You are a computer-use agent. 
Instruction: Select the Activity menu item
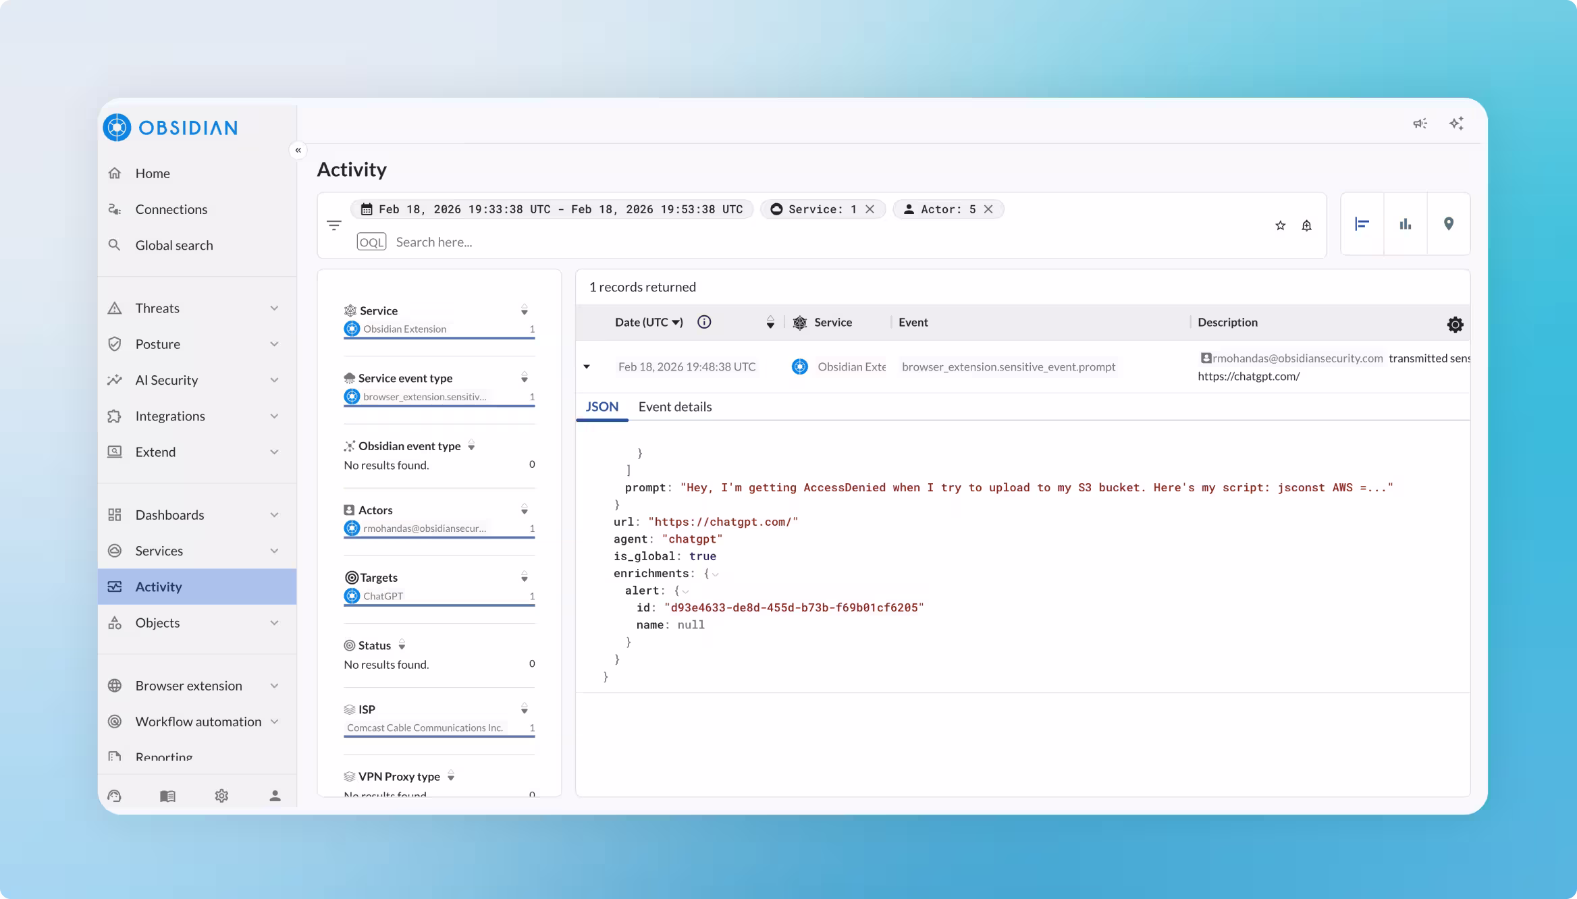coord(197,587)
